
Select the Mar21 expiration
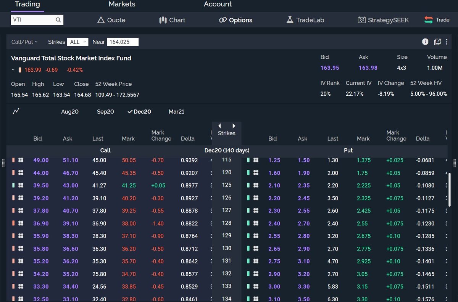(176, 112)
